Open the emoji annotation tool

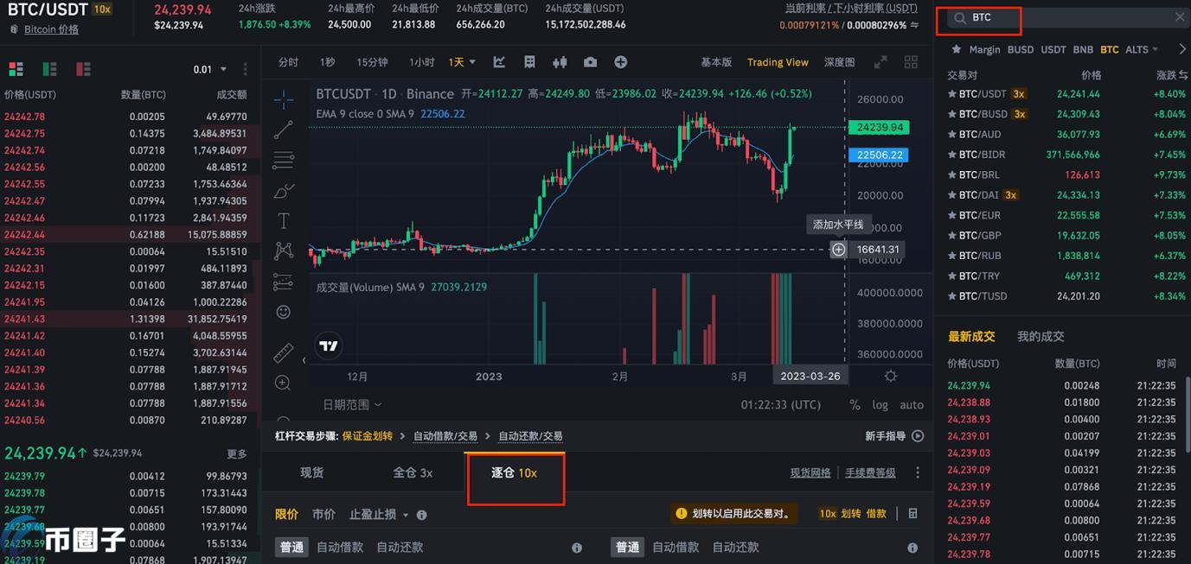click(x=283, y=312)
